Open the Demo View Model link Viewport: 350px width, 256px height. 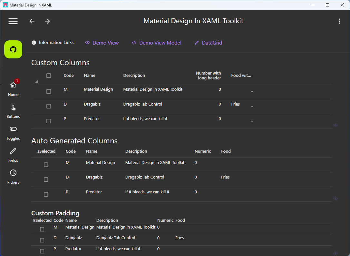[x=157, y=43]
